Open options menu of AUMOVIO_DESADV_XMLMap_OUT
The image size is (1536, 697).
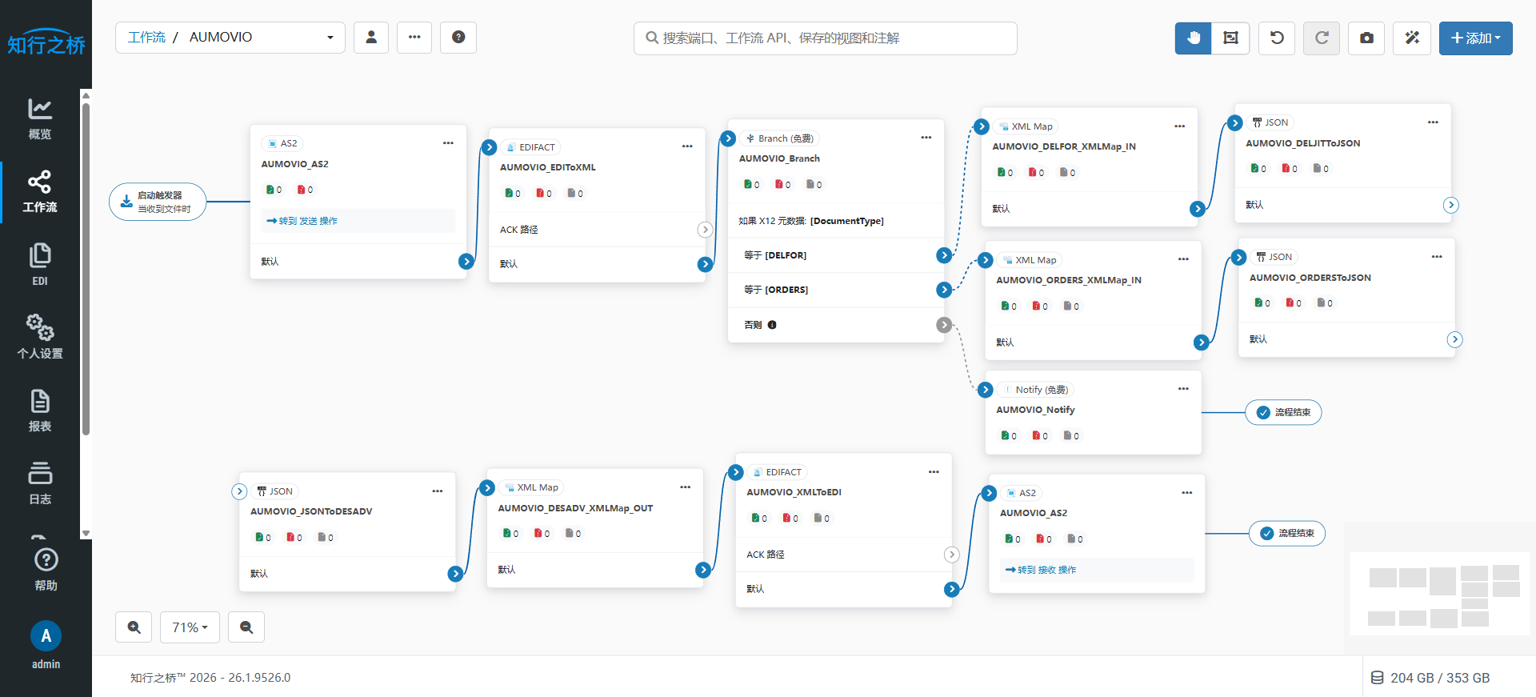pos(686,487)
